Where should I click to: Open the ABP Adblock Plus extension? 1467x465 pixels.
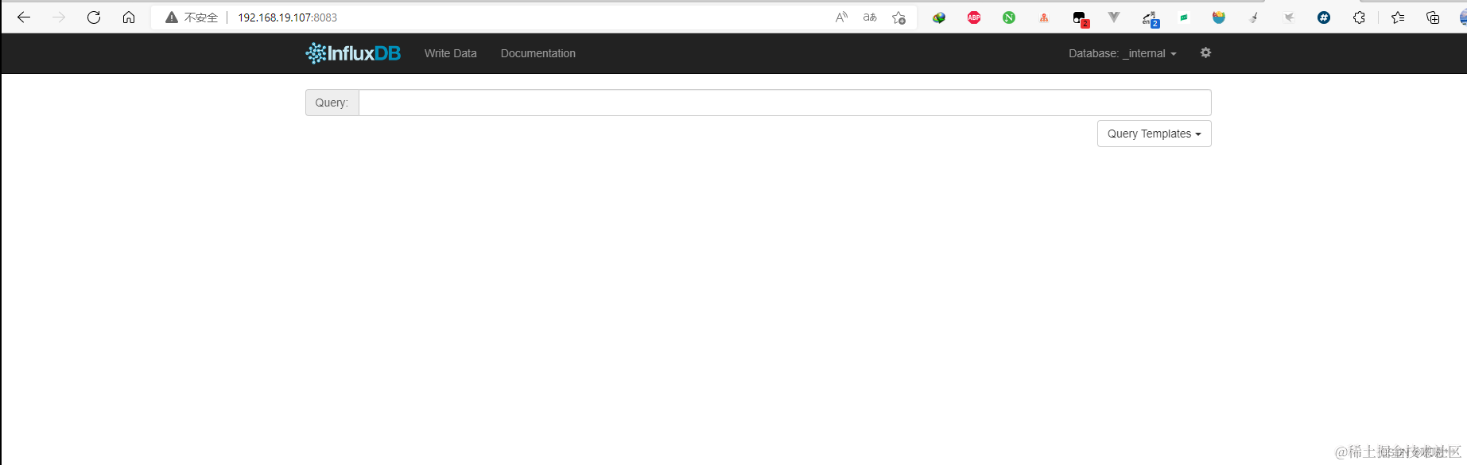point(974,17)
